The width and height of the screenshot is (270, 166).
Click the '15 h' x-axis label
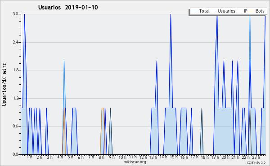click(x=174, y=157)
